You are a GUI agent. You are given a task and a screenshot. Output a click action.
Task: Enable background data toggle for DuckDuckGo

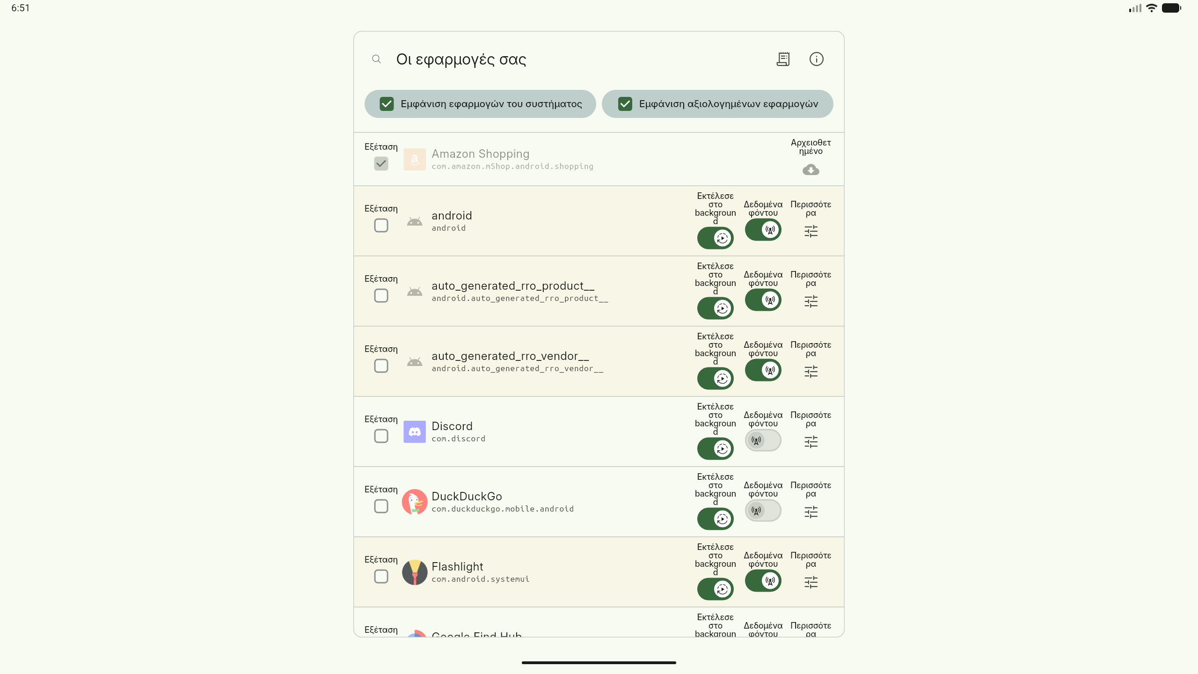(x=763, y=511)
